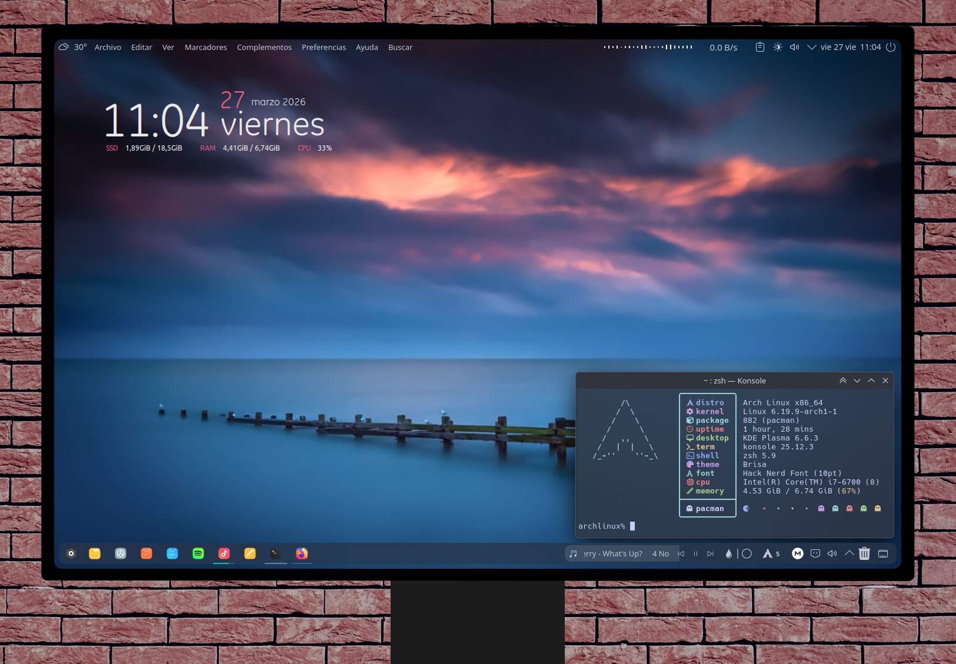Click the music note icon in the media widget
Viewport: 956px width, 664px height.
(x=573, y=553)
